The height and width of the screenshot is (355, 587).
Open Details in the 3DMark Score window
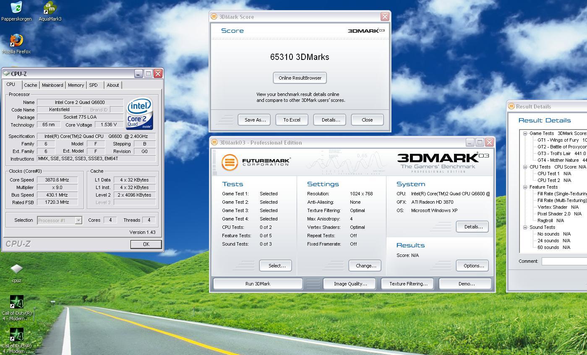tap(331, 120)
